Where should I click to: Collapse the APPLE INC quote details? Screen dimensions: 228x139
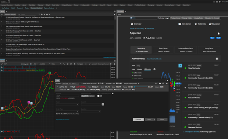[57, 87]
